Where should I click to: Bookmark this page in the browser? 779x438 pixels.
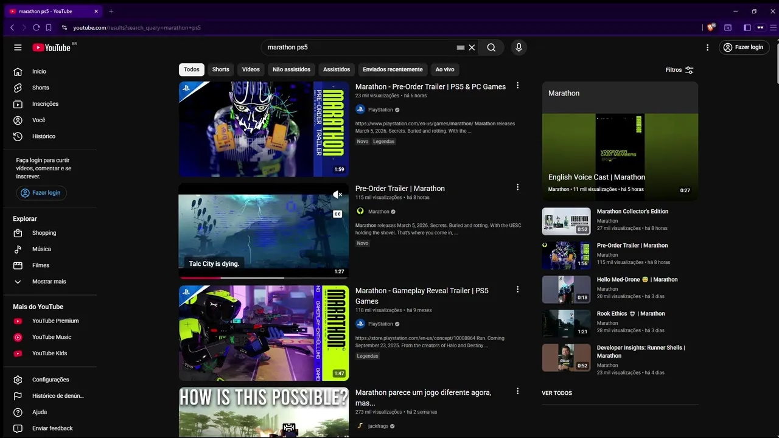tap(49, 27)
